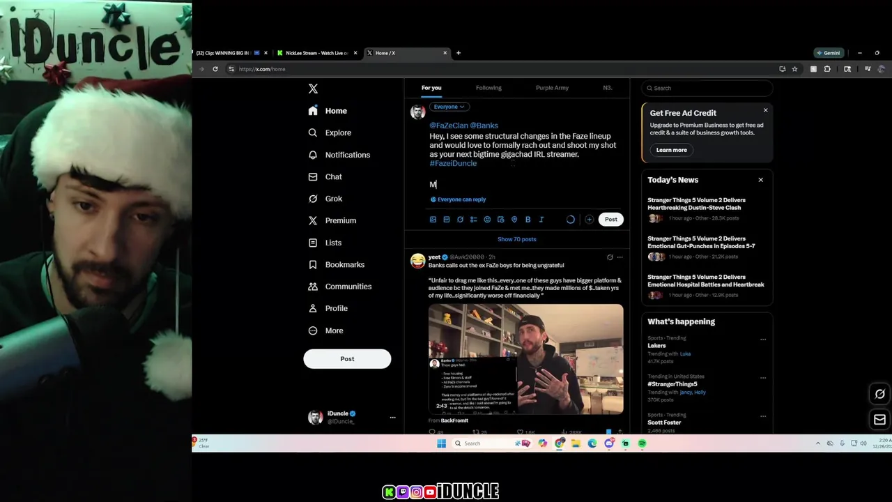The width and height of the screenshot is (892, 502).
Task: Click Show 70 posts
Action: tap(517, 239)
